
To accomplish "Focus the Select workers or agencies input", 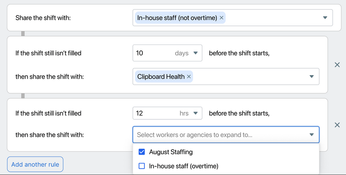I will (216, 135).
